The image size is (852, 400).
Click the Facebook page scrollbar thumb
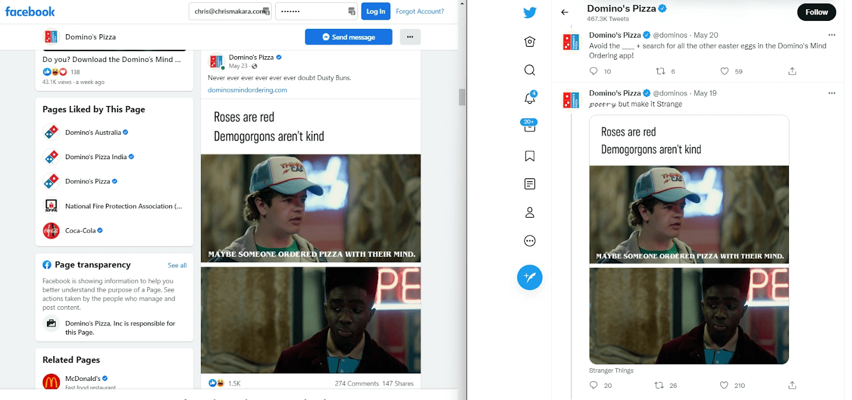click(462, 97)
